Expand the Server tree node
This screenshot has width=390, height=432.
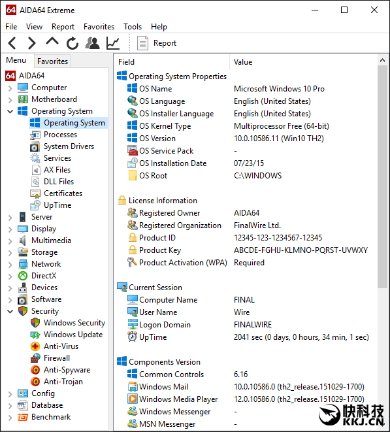click(10, 218)
